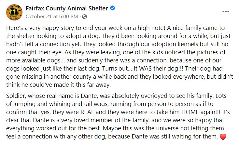Open the October 21 at 6:00 PM timestamp
Viewport: 239px width, 144px height.
click(x=52, y=17)
